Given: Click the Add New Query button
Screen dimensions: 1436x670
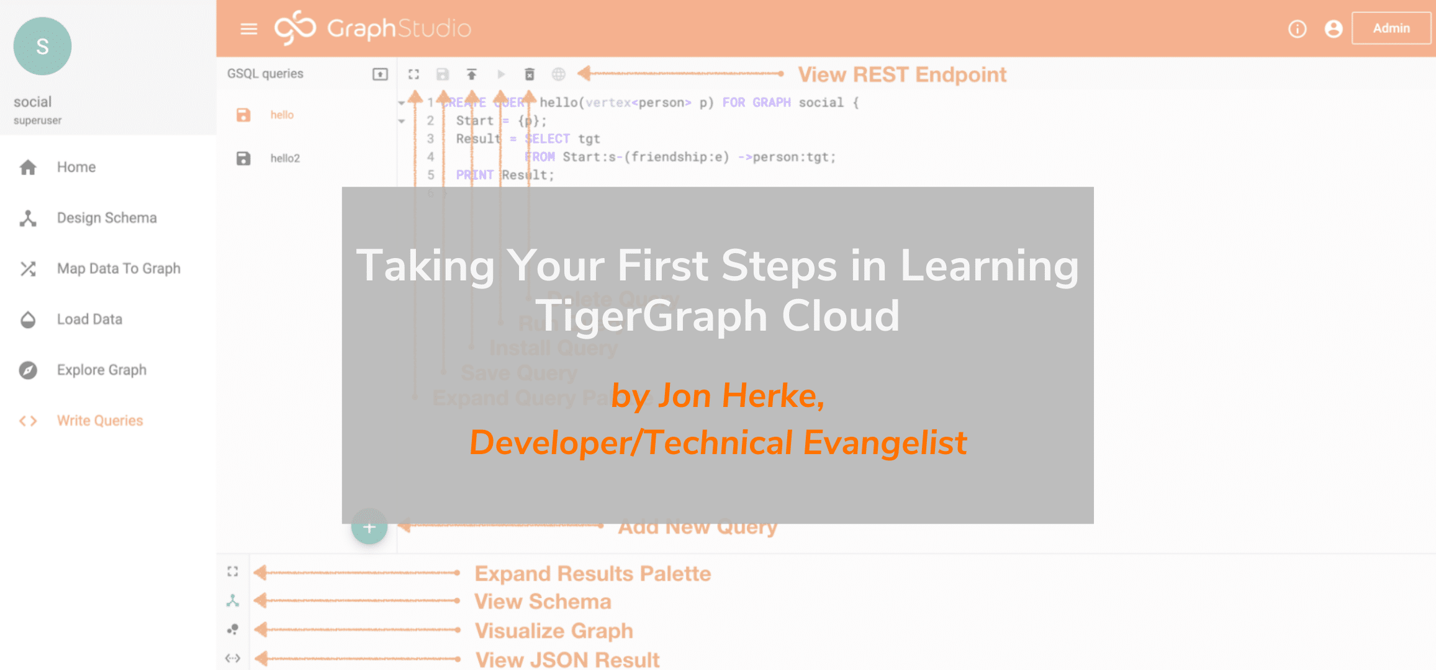Looking at the screenshot, I should click(x=370, y=526).
